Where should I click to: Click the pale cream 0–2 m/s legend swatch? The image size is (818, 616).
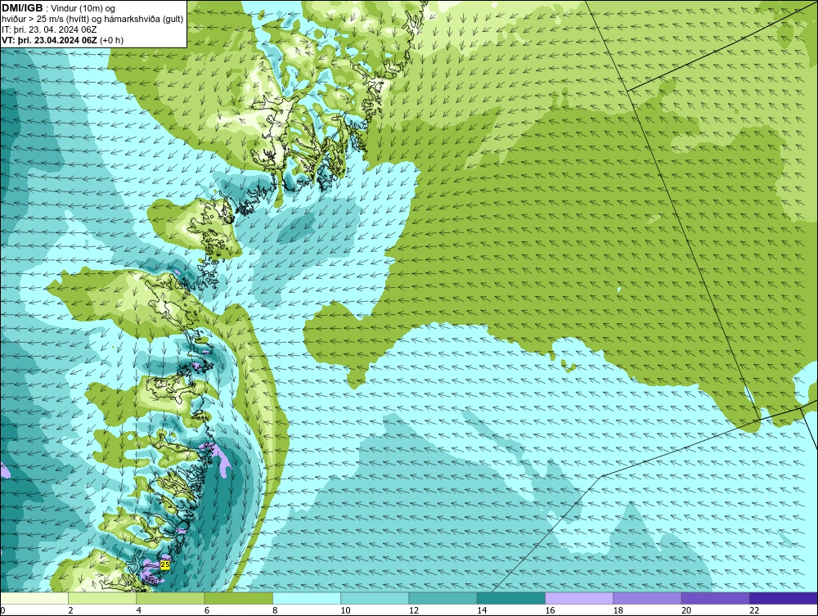tap(34, 598)
